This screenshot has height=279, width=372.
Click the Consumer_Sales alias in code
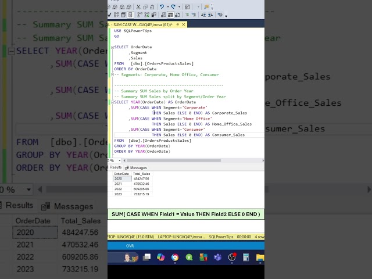tap(228, 135)
